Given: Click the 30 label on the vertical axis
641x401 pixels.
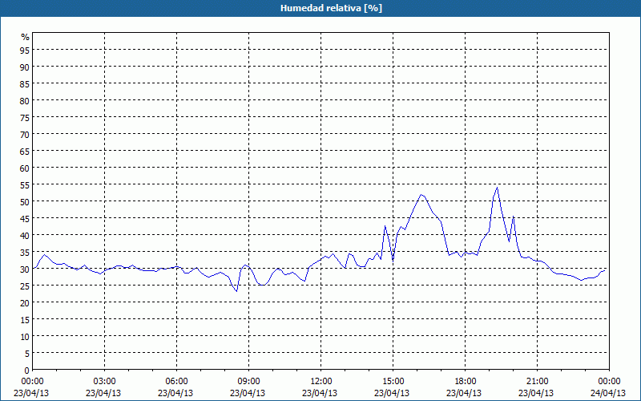Looking at the screenshot, I should pos(25,269).
